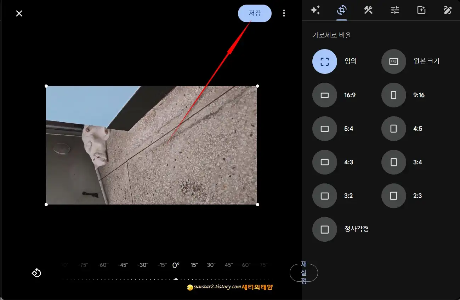Viewport: 460px width, 300px height.
Task: Open the markup pen tab
Action: tap(448, 10)
